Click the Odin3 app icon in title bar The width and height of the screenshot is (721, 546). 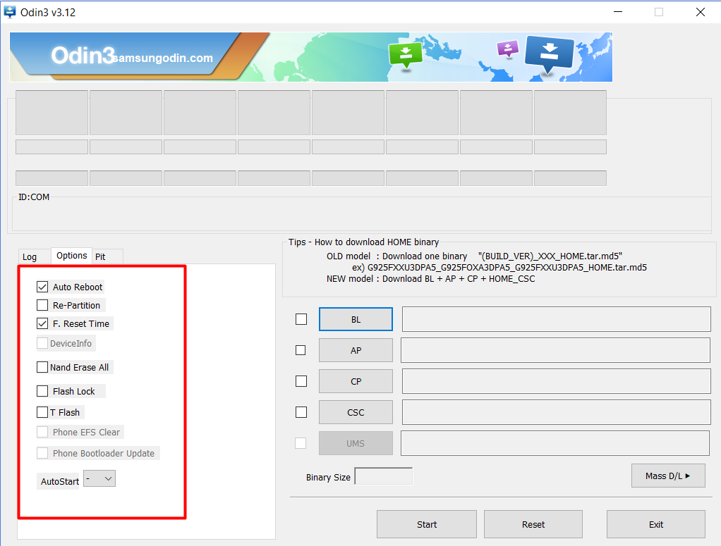pyautogui.click(x=10, y=12)
